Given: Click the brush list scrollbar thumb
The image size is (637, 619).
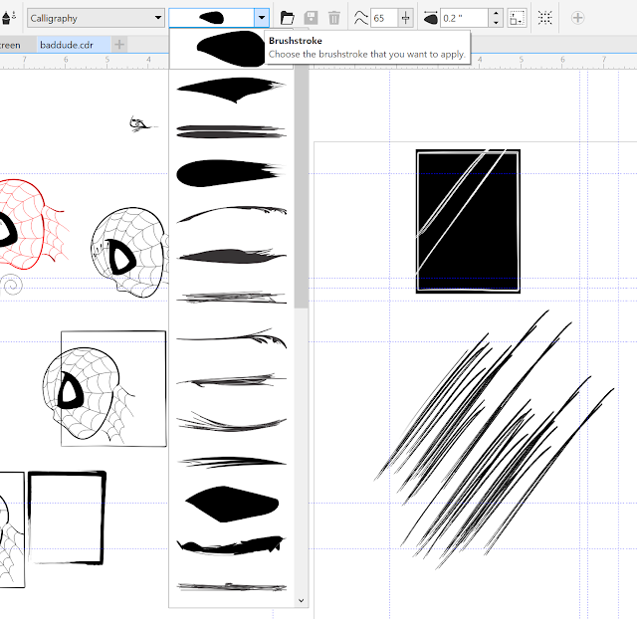Looking at the screenshot, I should 301,187.
